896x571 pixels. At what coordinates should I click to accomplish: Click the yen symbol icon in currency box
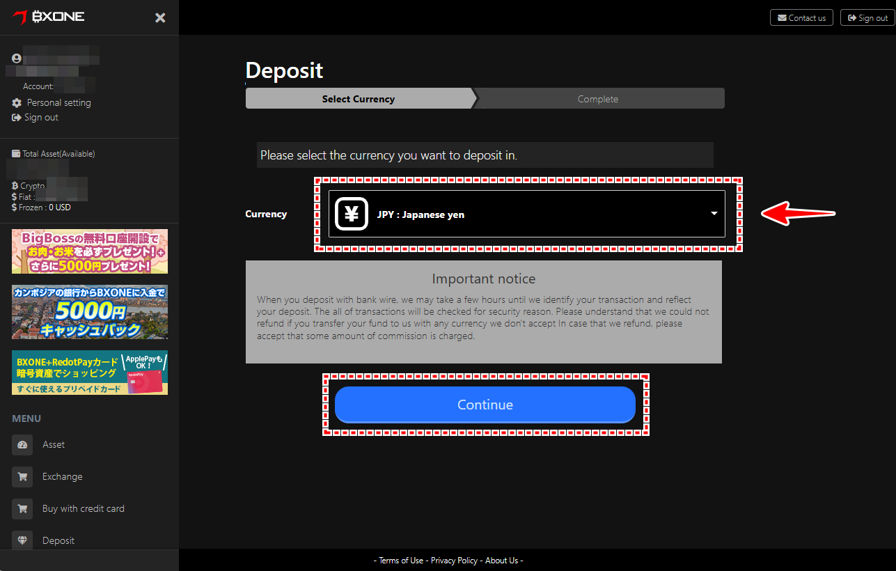[x=351, y=214]
